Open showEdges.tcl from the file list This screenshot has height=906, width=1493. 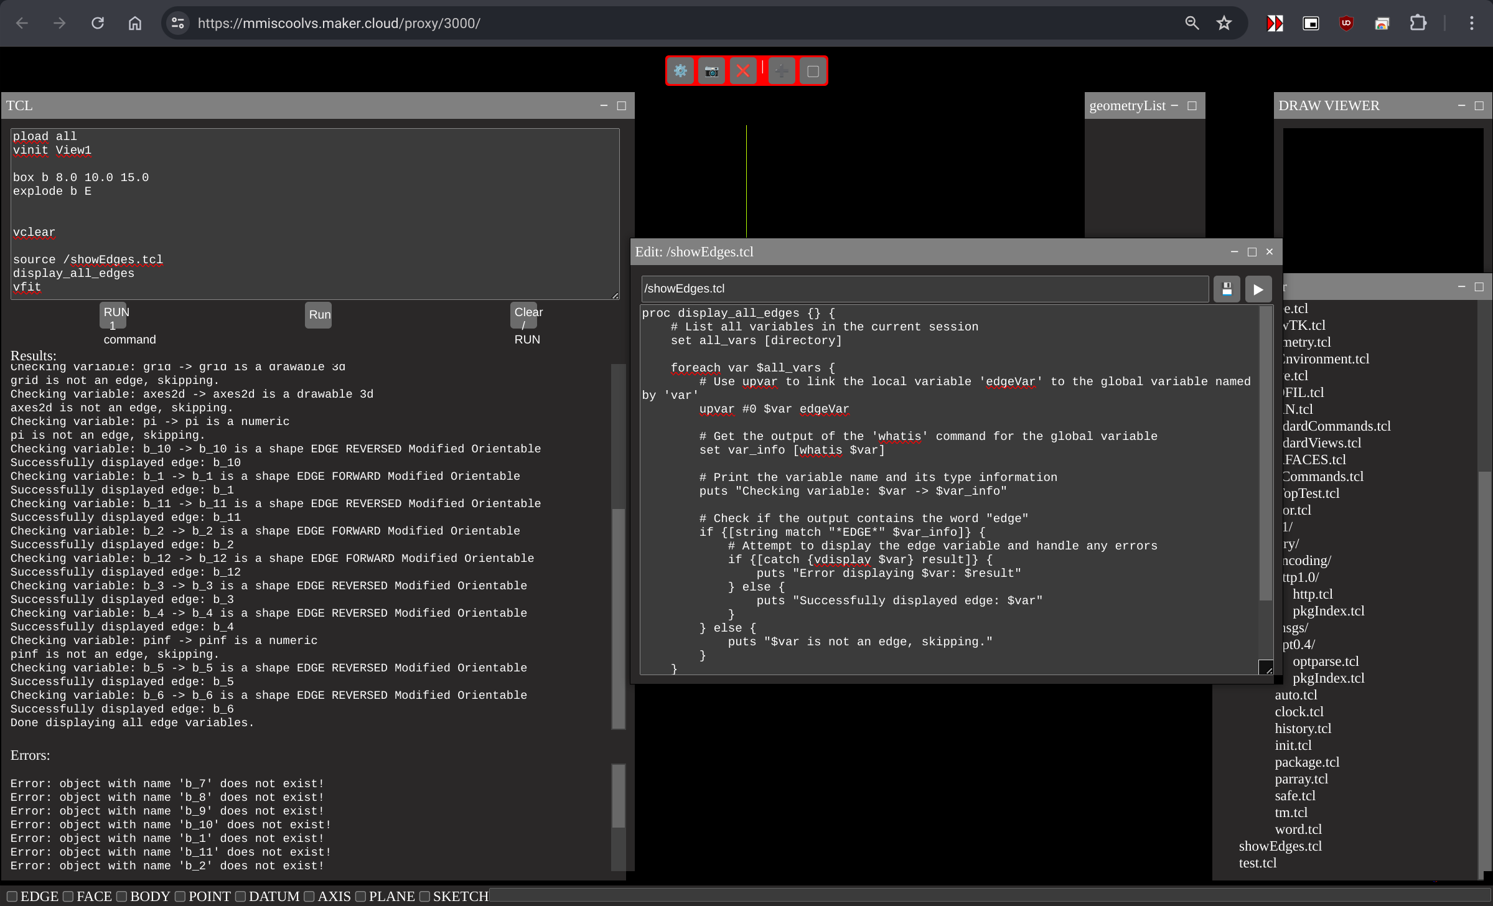(x=1280, y=846)
